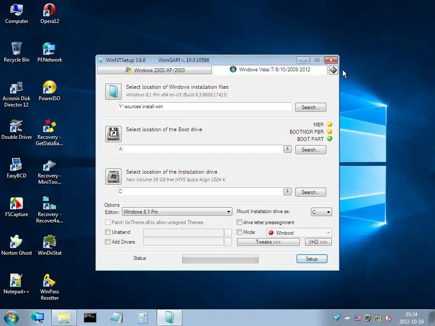
Task: Open VHD >>> options
Action: [x=318, y=242]
